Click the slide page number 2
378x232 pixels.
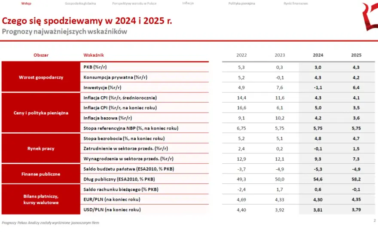pos(375,220)
